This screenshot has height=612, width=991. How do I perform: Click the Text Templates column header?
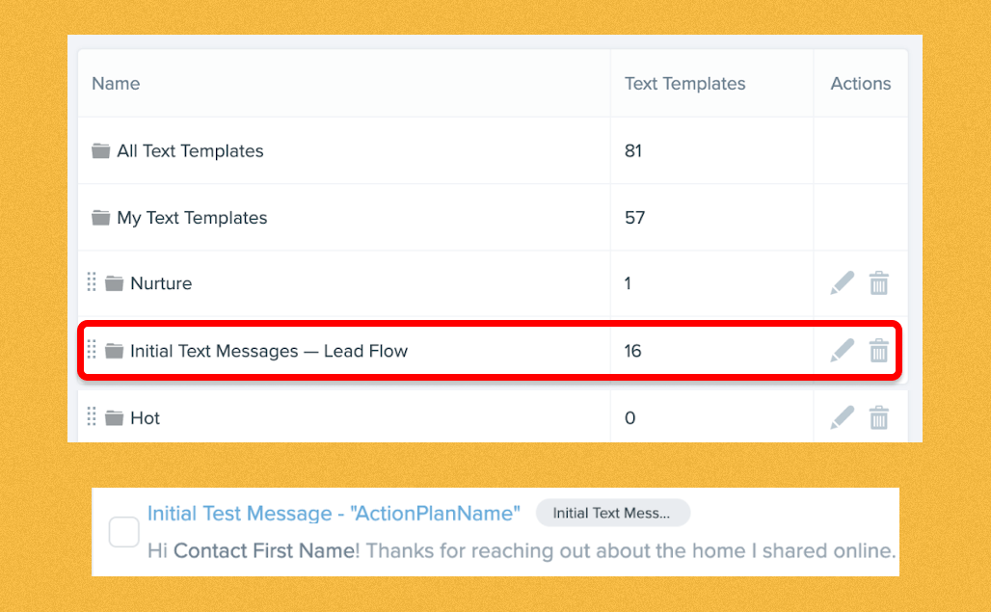tap(684, 84)
